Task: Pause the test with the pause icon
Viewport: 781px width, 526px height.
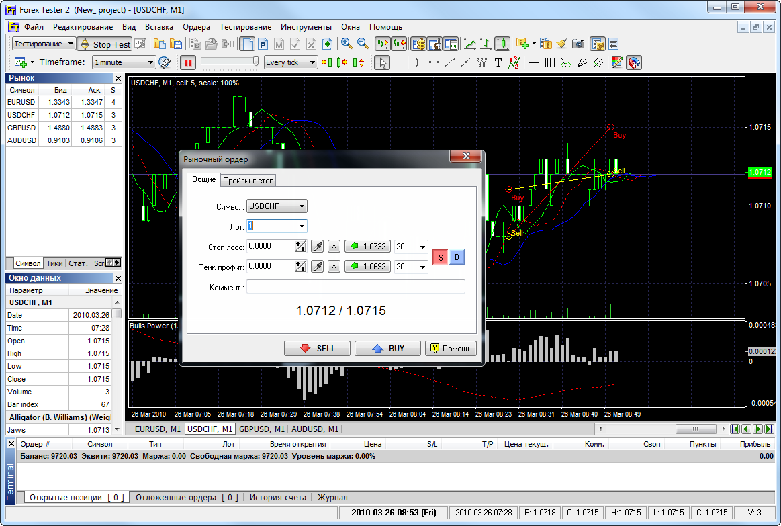Action: [189, 62]
